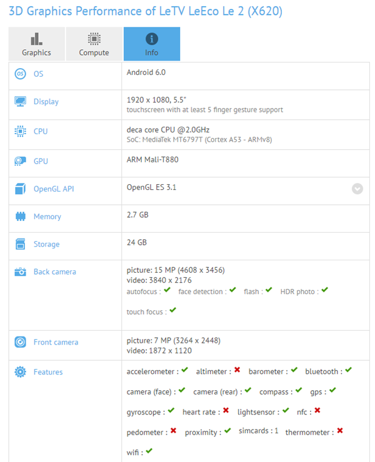Click the Features gear icon
Image resolution: width=375 pixels, height=462 pixels.
click(21, 372)
